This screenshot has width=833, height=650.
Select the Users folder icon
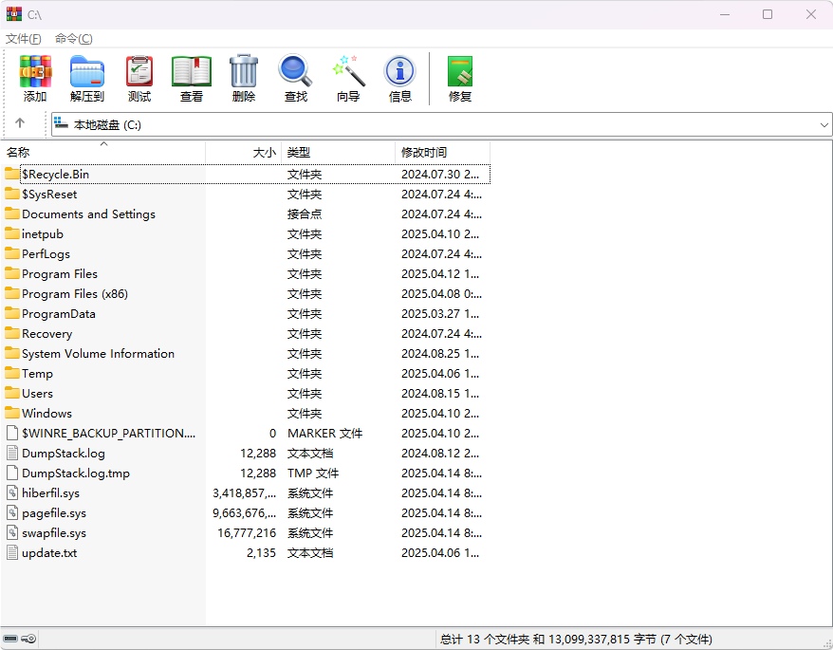click(11, 393)
